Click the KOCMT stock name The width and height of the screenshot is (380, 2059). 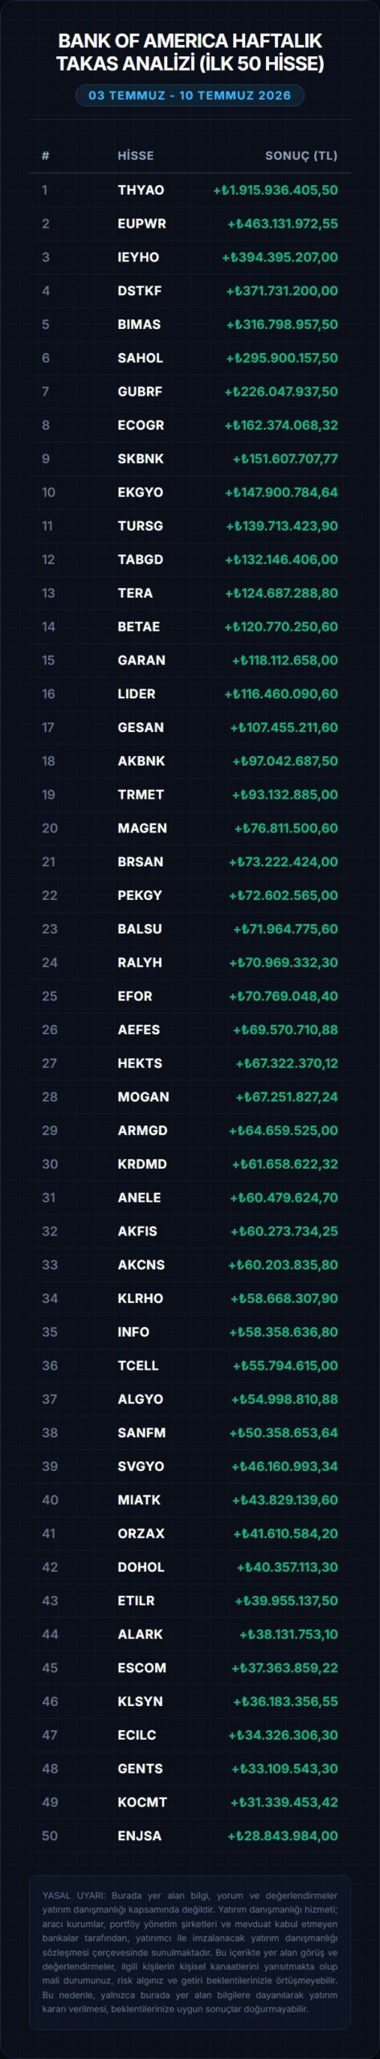tap(142, 1802)
